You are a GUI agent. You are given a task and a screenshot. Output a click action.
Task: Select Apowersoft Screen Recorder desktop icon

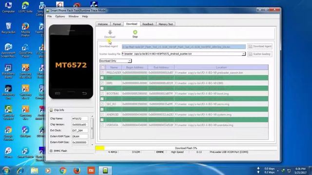8,51
